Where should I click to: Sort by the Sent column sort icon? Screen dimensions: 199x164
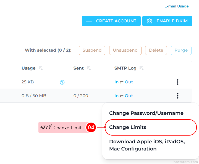(89, 68)
